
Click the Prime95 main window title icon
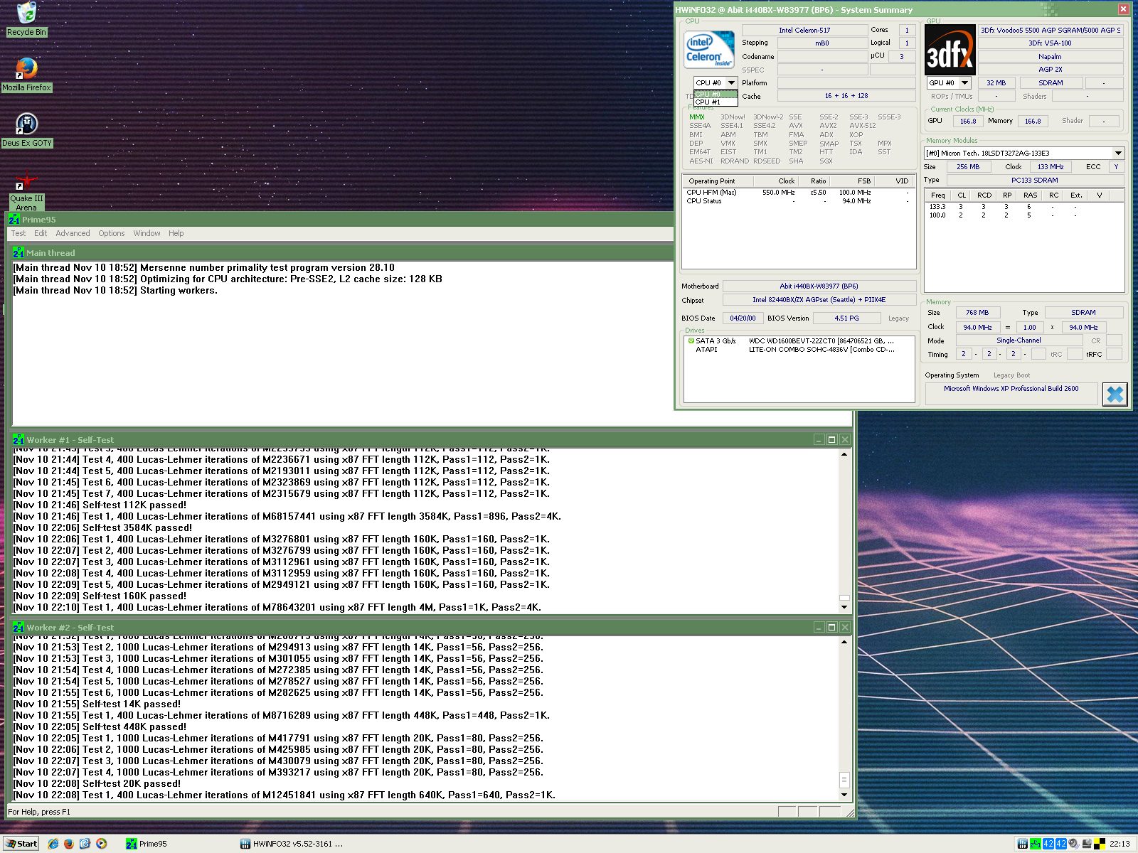click(x=14, y=220)
